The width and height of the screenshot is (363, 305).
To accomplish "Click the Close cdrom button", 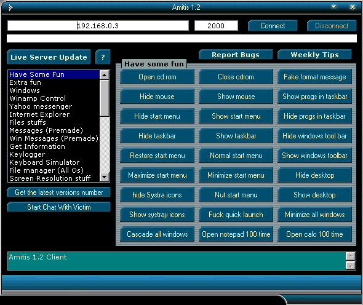I will 236,77.
